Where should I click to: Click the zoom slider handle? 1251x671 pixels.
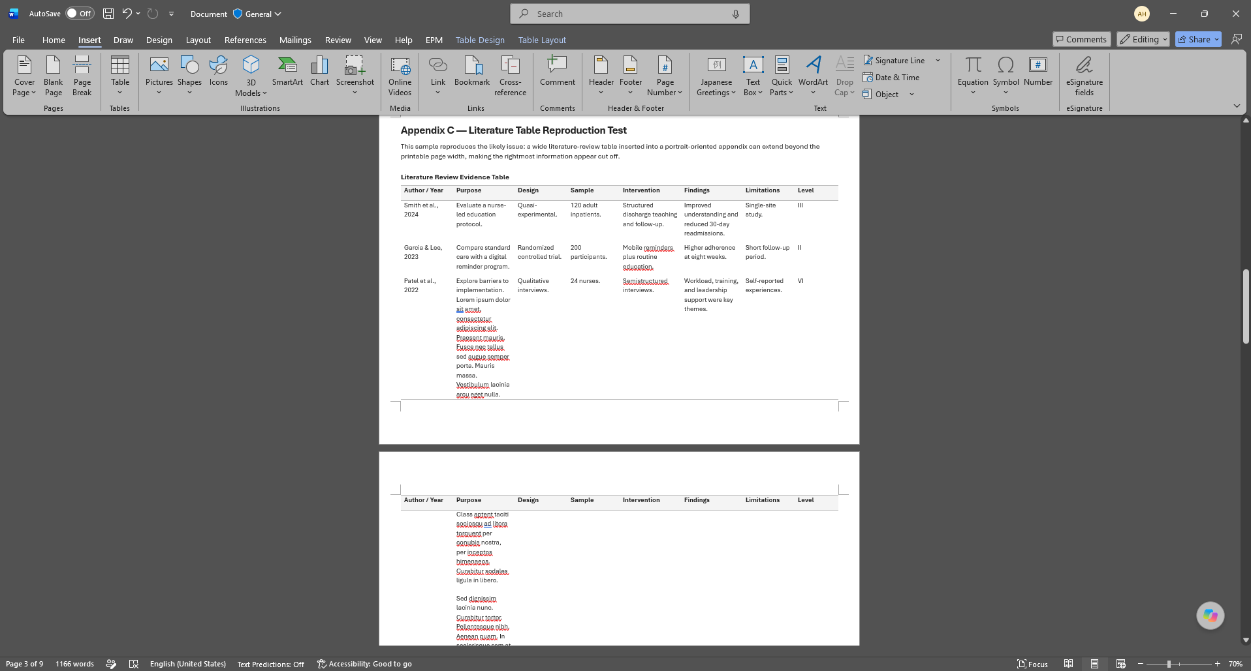point(1169,664)
